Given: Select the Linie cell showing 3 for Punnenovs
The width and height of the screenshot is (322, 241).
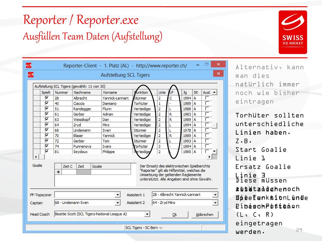Looking at the screenshot, I should pyautogui.click(x=163, y=146).
